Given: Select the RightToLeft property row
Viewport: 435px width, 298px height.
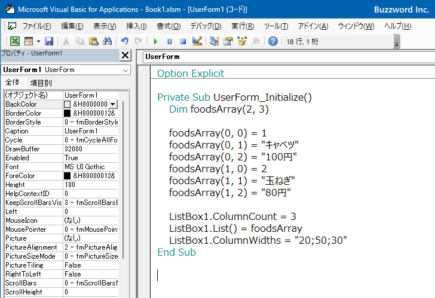Looking at the screenshot, I should pos(62,274).
